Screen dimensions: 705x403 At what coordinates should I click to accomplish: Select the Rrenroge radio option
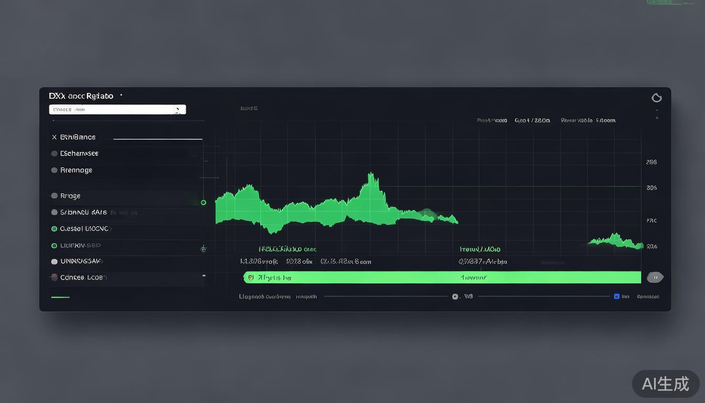(54, 170)
